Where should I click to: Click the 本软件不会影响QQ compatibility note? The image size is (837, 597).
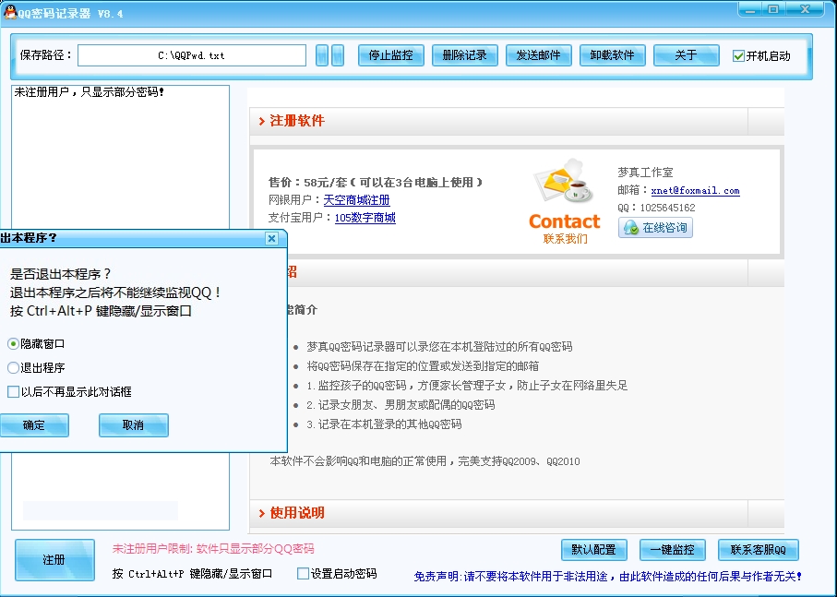[x=424, y=461]
